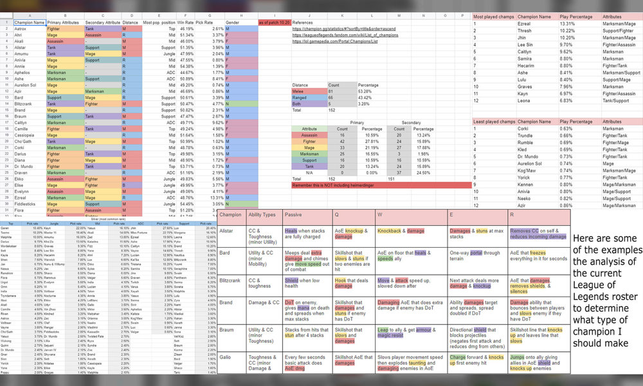Viewport: 643px width, 386px height.
Task: Click the 'Secondary' label above the summary table
Action: click(411, 123)
